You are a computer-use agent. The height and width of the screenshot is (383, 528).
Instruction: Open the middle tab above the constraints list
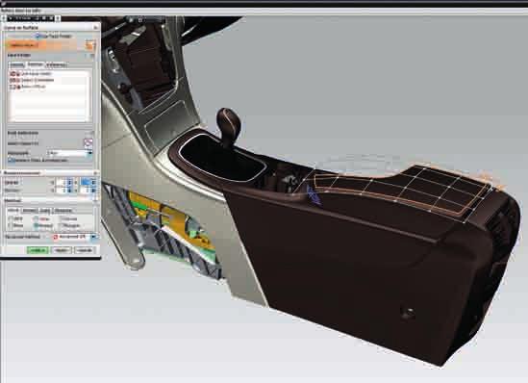pos(36,64)
